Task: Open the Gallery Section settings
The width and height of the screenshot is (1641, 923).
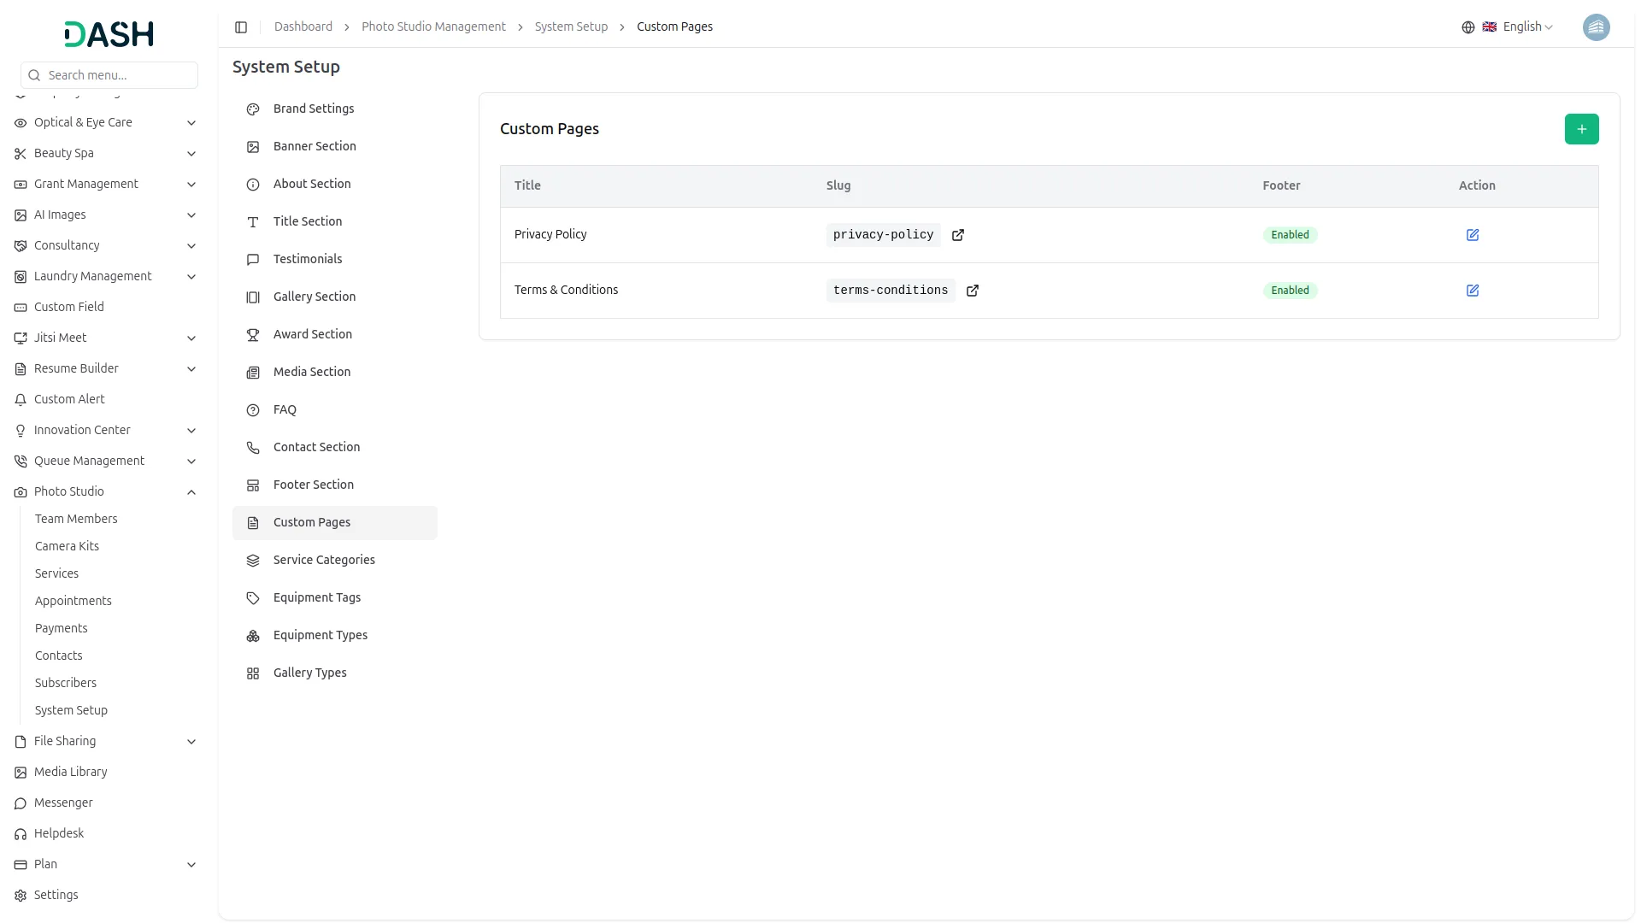Action: [315, 297]
